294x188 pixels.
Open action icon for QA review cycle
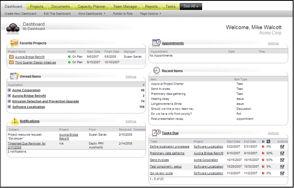coord(282,173)
